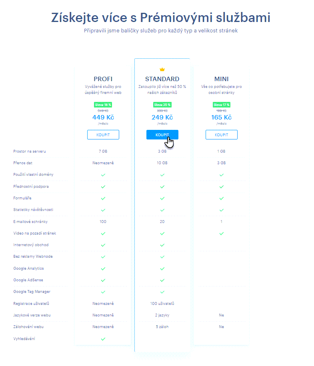This screenshot has height=366, width=314.
Task: Click PROFI checkmark for Vyhledávání
Action: 103,339
